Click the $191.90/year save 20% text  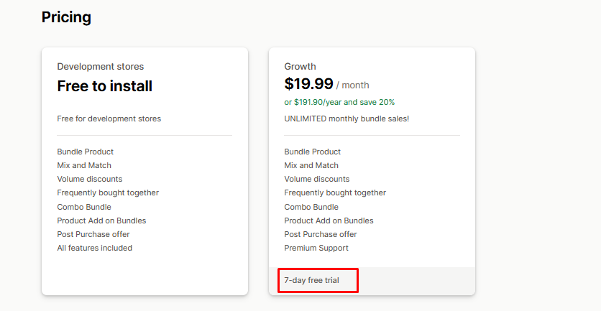[339, 102]
